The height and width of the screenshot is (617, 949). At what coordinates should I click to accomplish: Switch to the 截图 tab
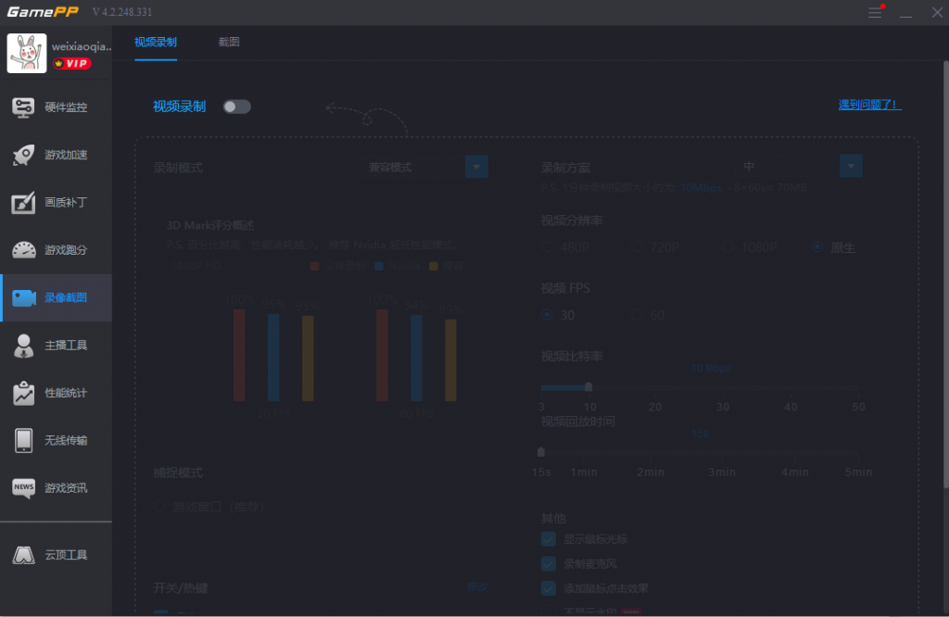[229, 43]
